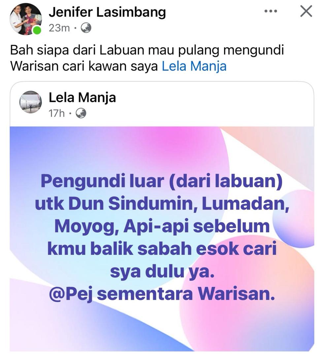Click the 17h shared post timestamp
The height and width of the screenshot is (356, 324).
tap(56, 113)
